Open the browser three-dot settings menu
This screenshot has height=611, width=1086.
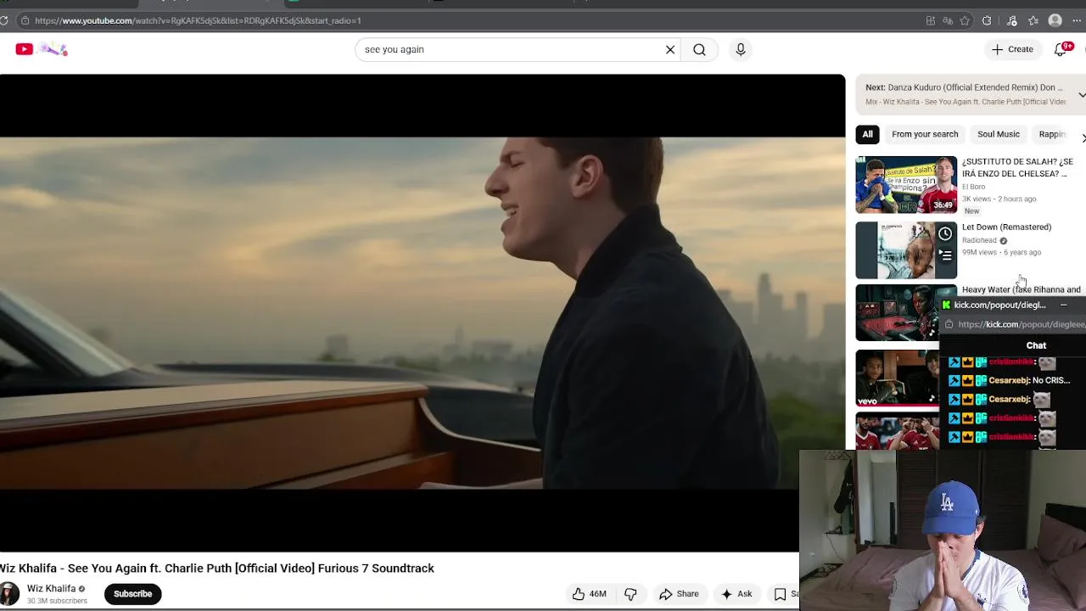click(1077, 20)
